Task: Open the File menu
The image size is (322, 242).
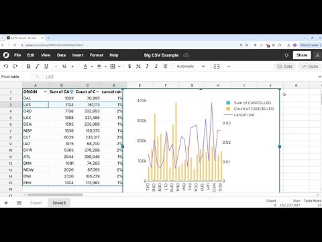Action: (x=17, y=55)
